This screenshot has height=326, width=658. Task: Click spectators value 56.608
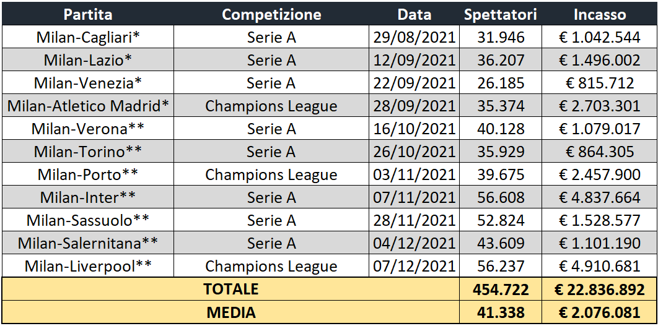coord(501,197)
